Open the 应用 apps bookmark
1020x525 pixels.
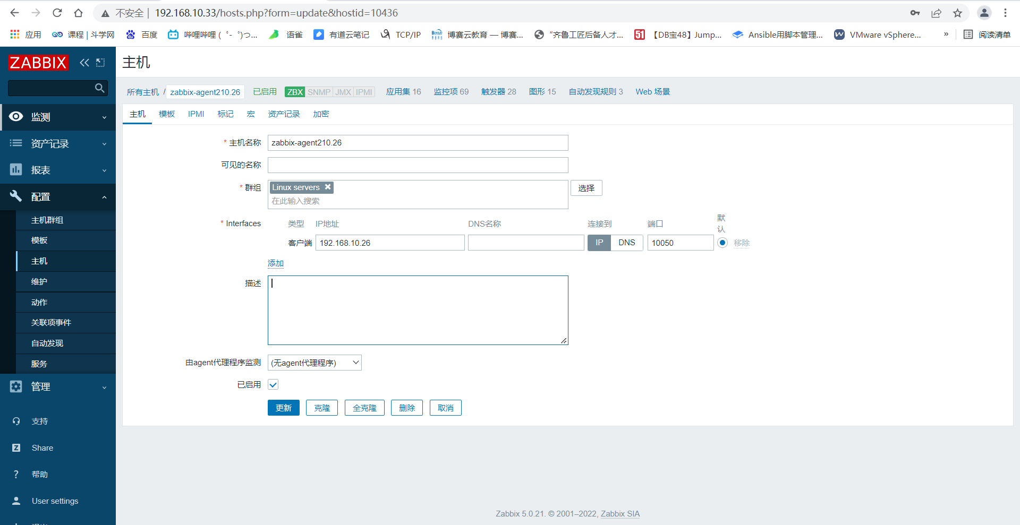coord(25,35)
